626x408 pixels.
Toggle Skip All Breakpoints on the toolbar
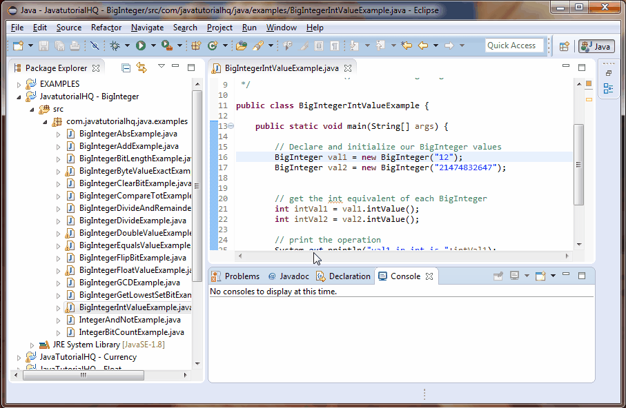pyautogui.click(x=95, y=45)
